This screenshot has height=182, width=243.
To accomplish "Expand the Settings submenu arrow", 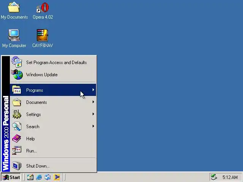I will point(93,114).
